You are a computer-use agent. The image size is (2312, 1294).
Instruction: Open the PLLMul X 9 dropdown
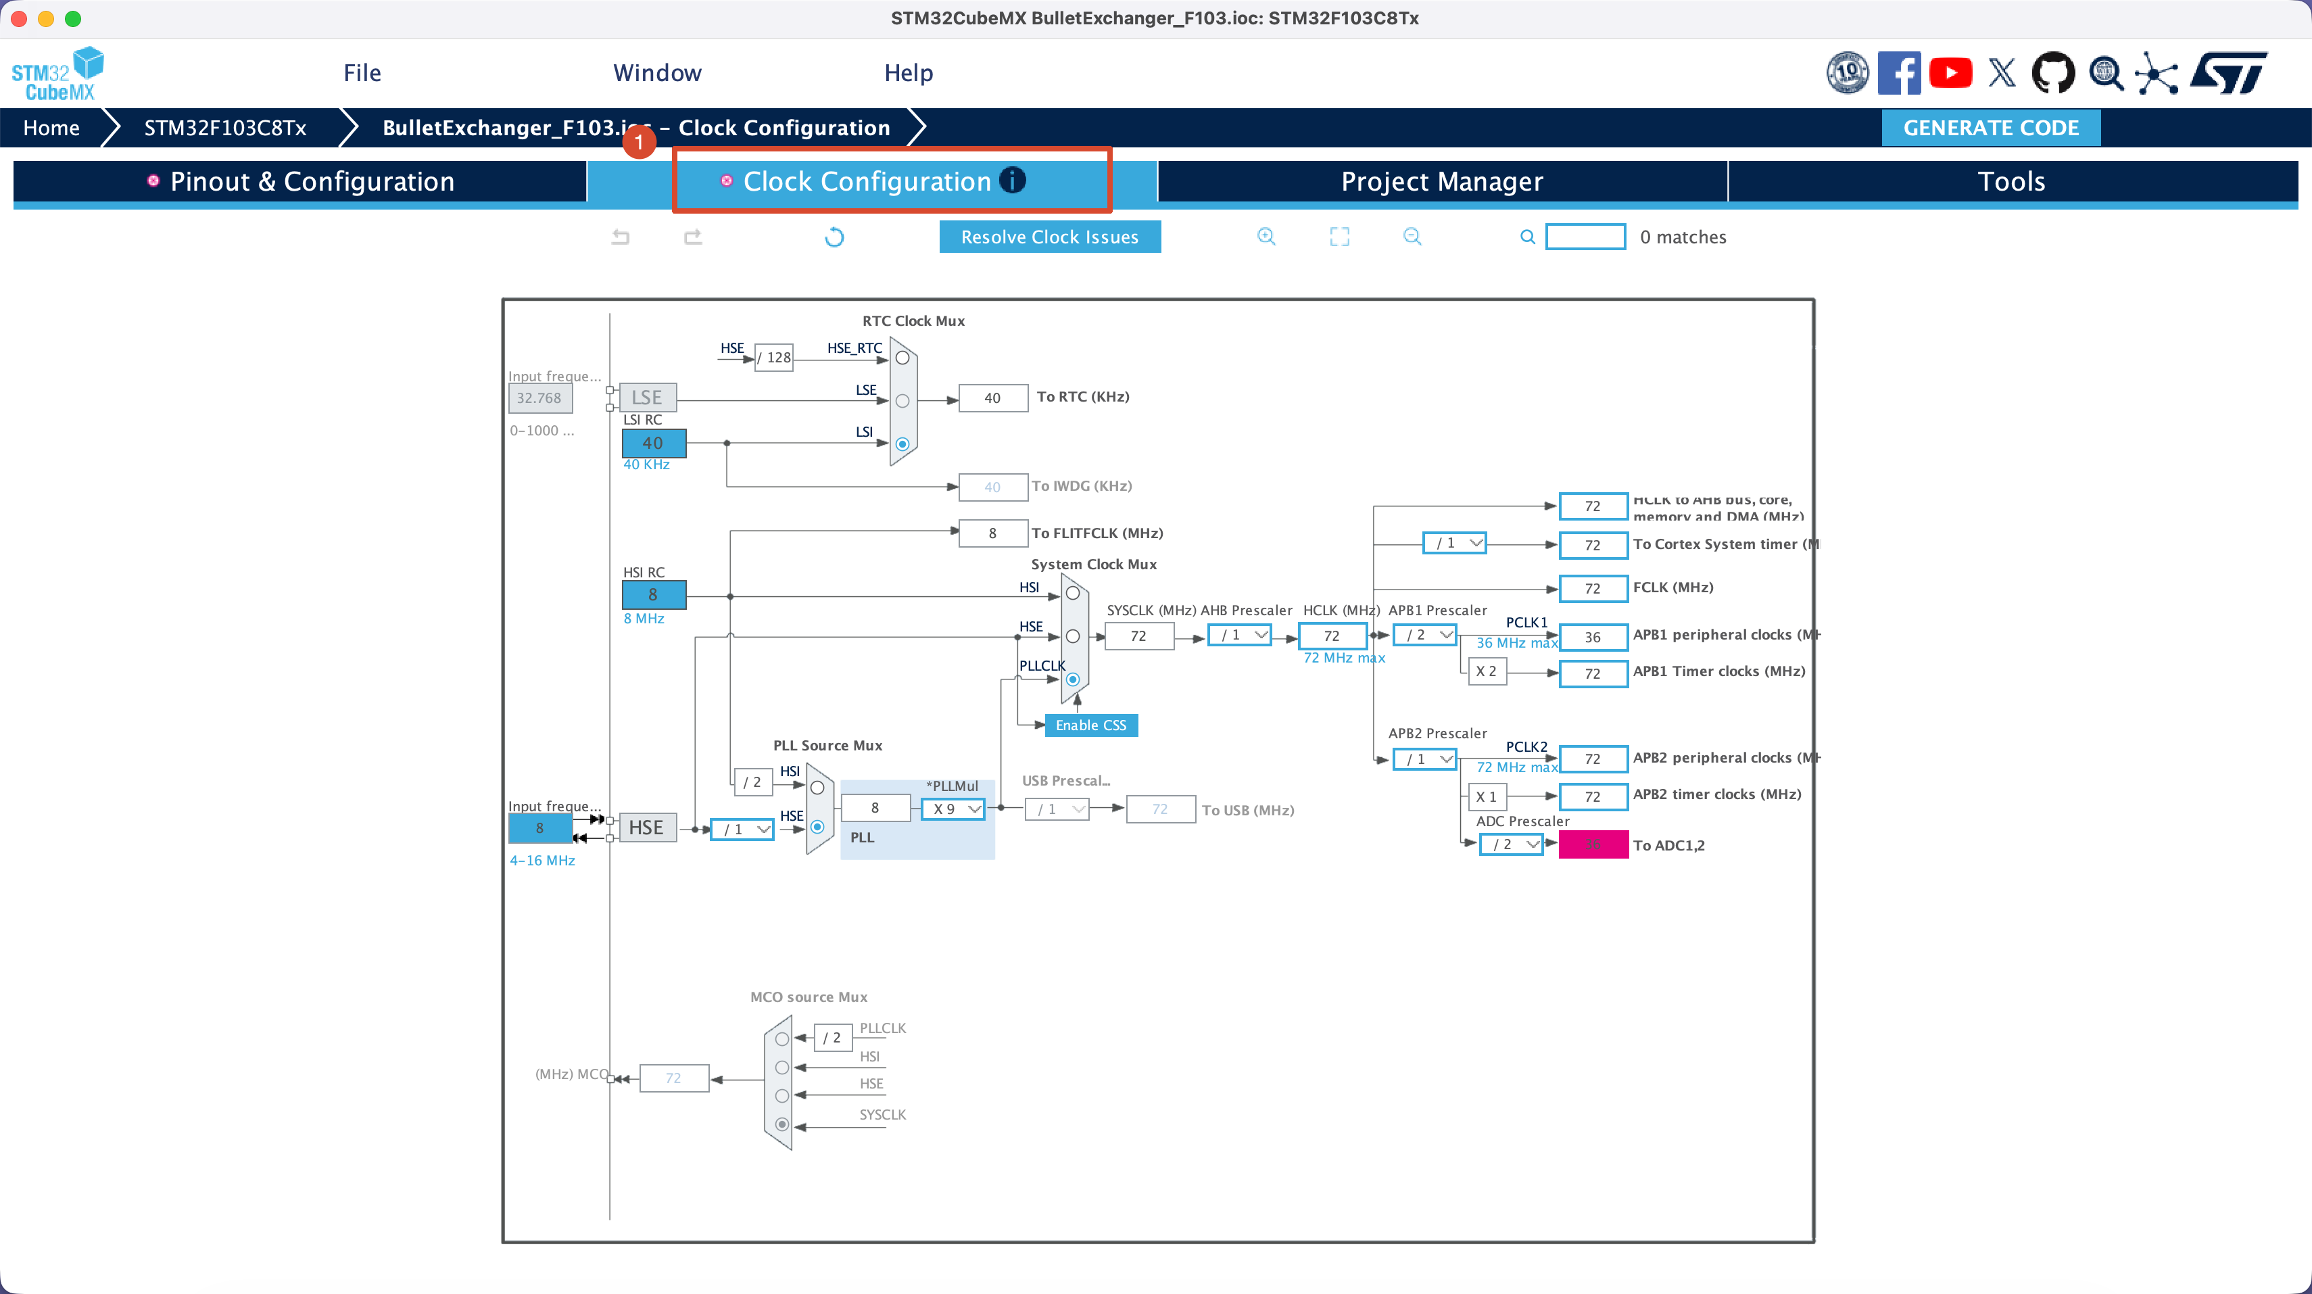point(953,809)
